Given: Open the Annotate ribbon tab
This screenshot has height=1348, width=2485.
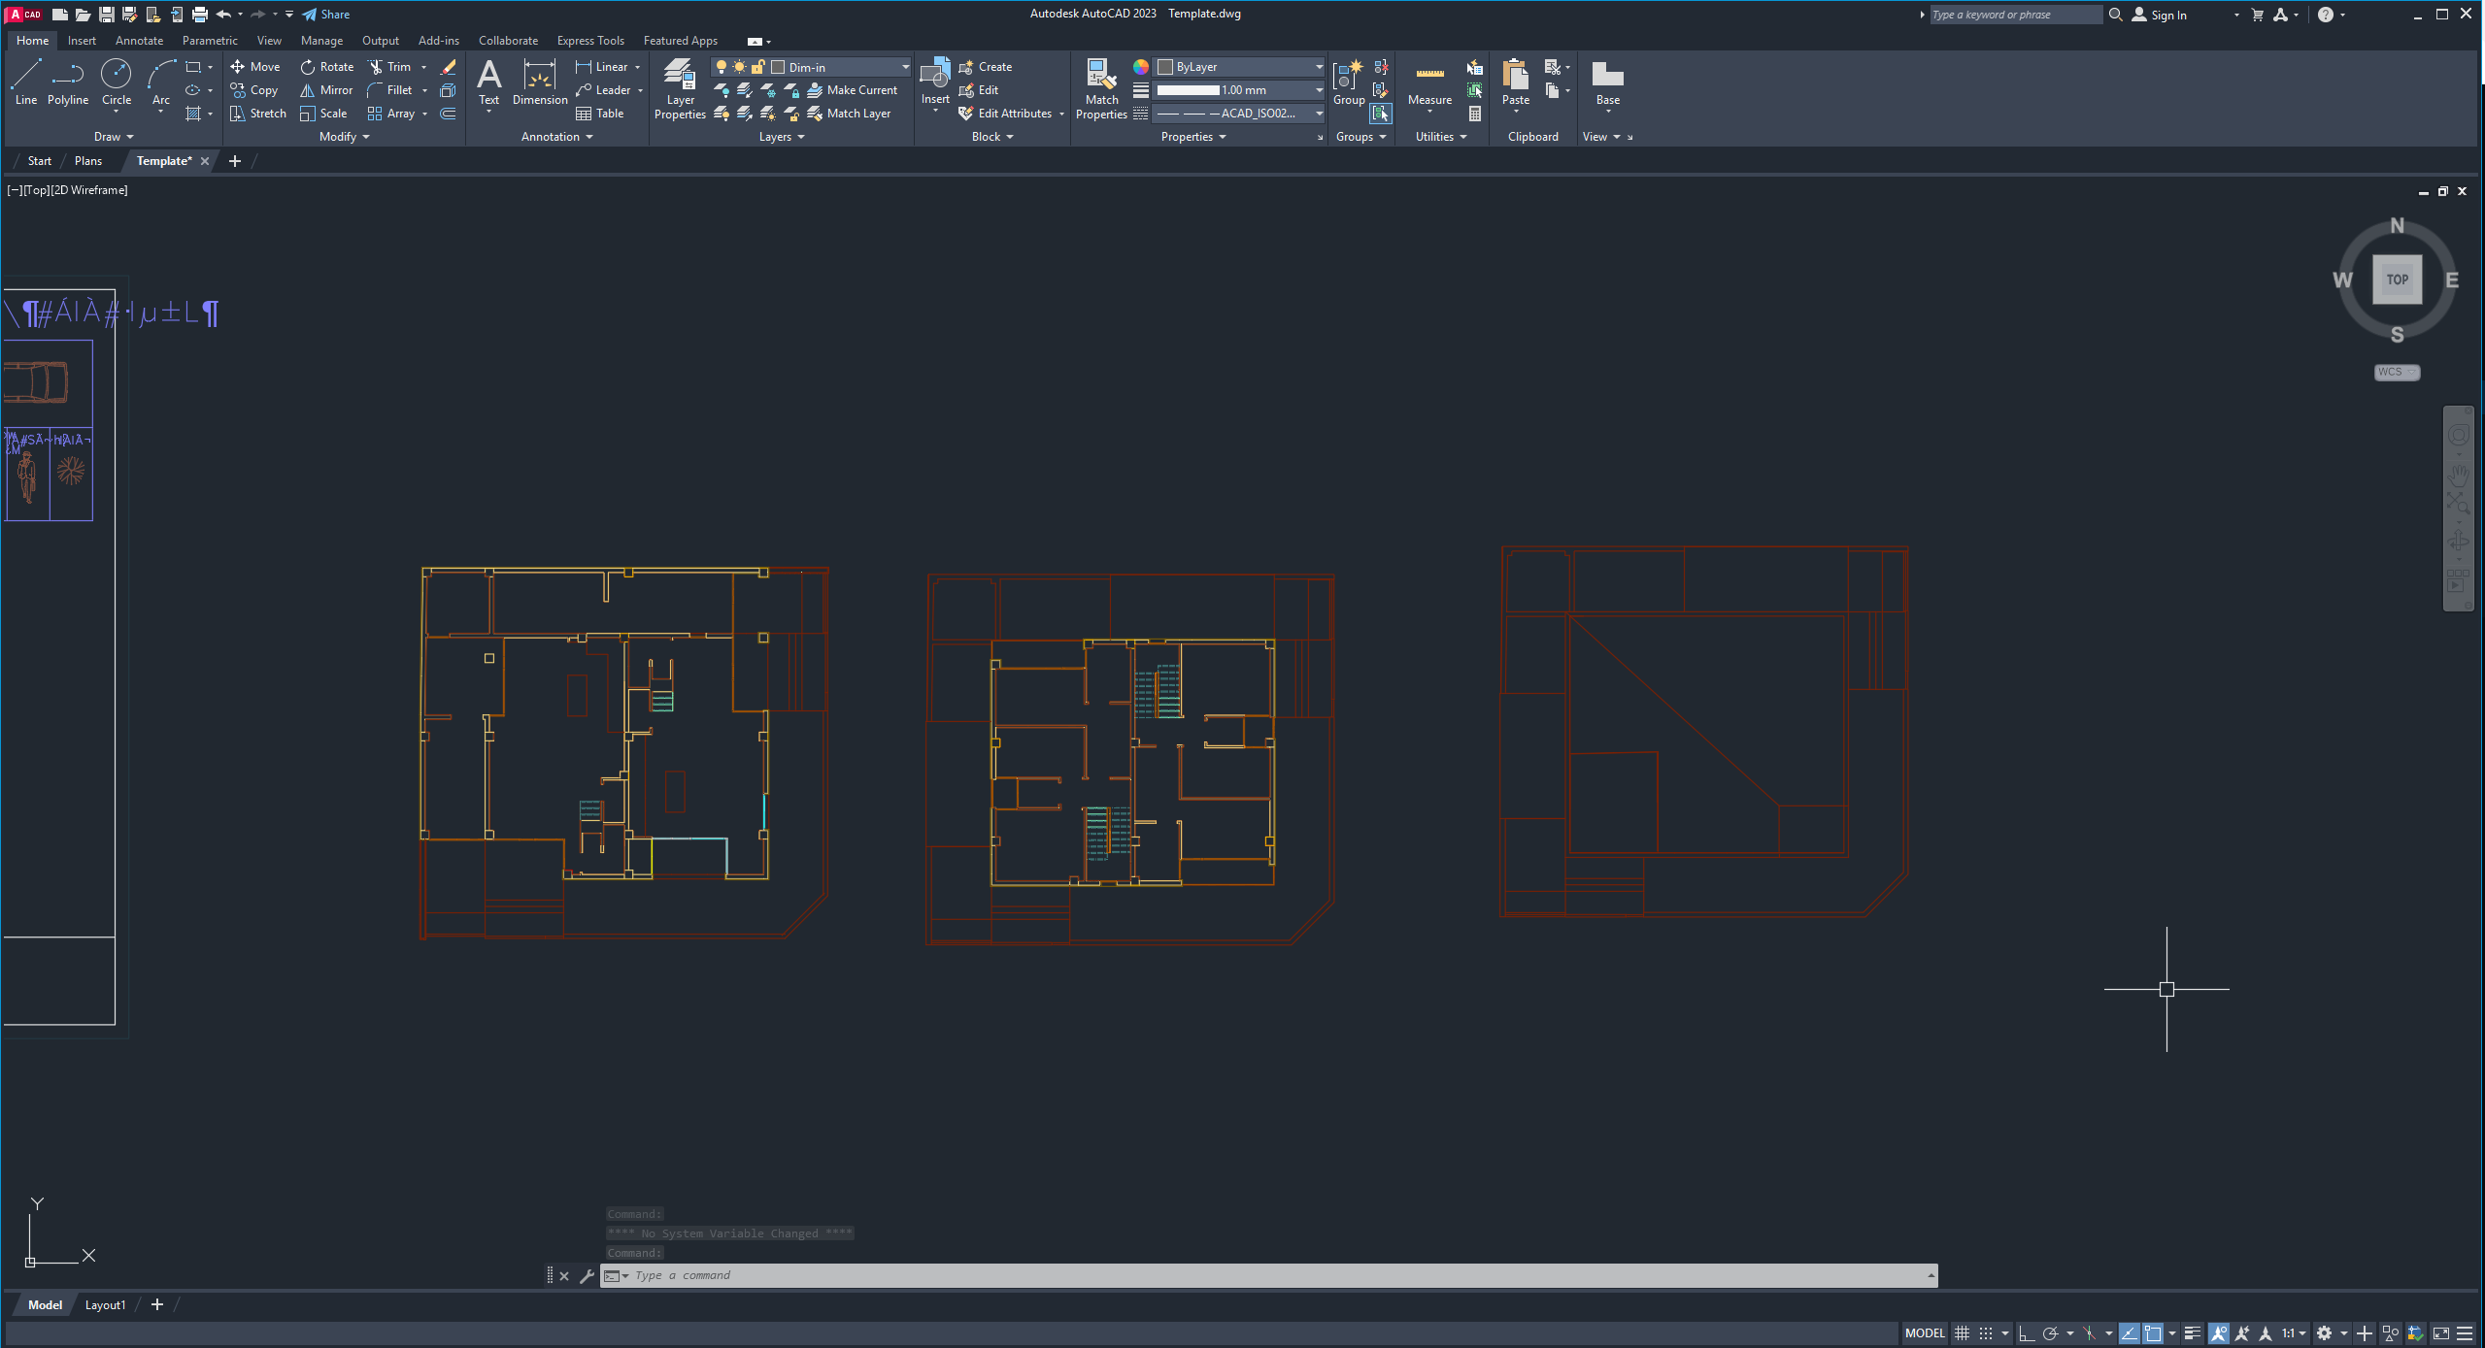Looking at the screenshot, I should coord(139,41).
